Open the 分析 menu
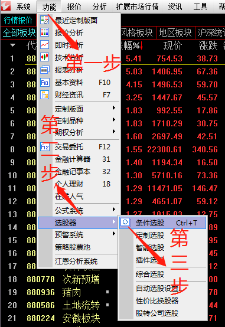225x327 pixels. click(100, 6)
